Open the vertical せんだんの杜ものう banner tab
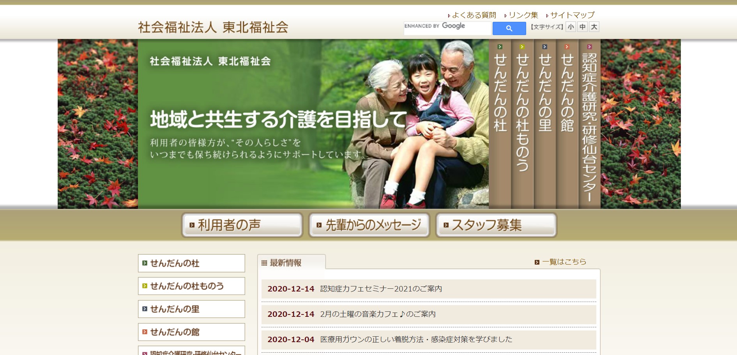The width and height of the screenshot is (737, 355). pyautogui.click(x=522, y=124)
